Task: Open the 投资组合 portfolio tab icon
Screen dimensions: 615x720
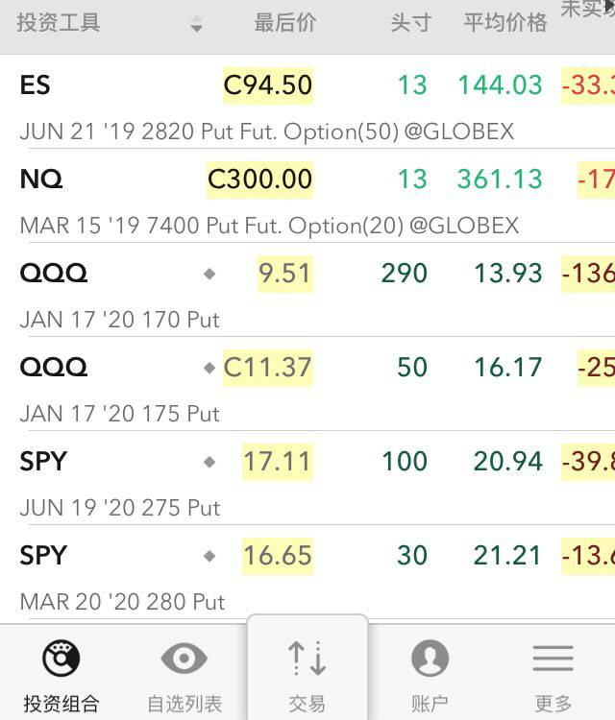Action: (x=61, y=658)
